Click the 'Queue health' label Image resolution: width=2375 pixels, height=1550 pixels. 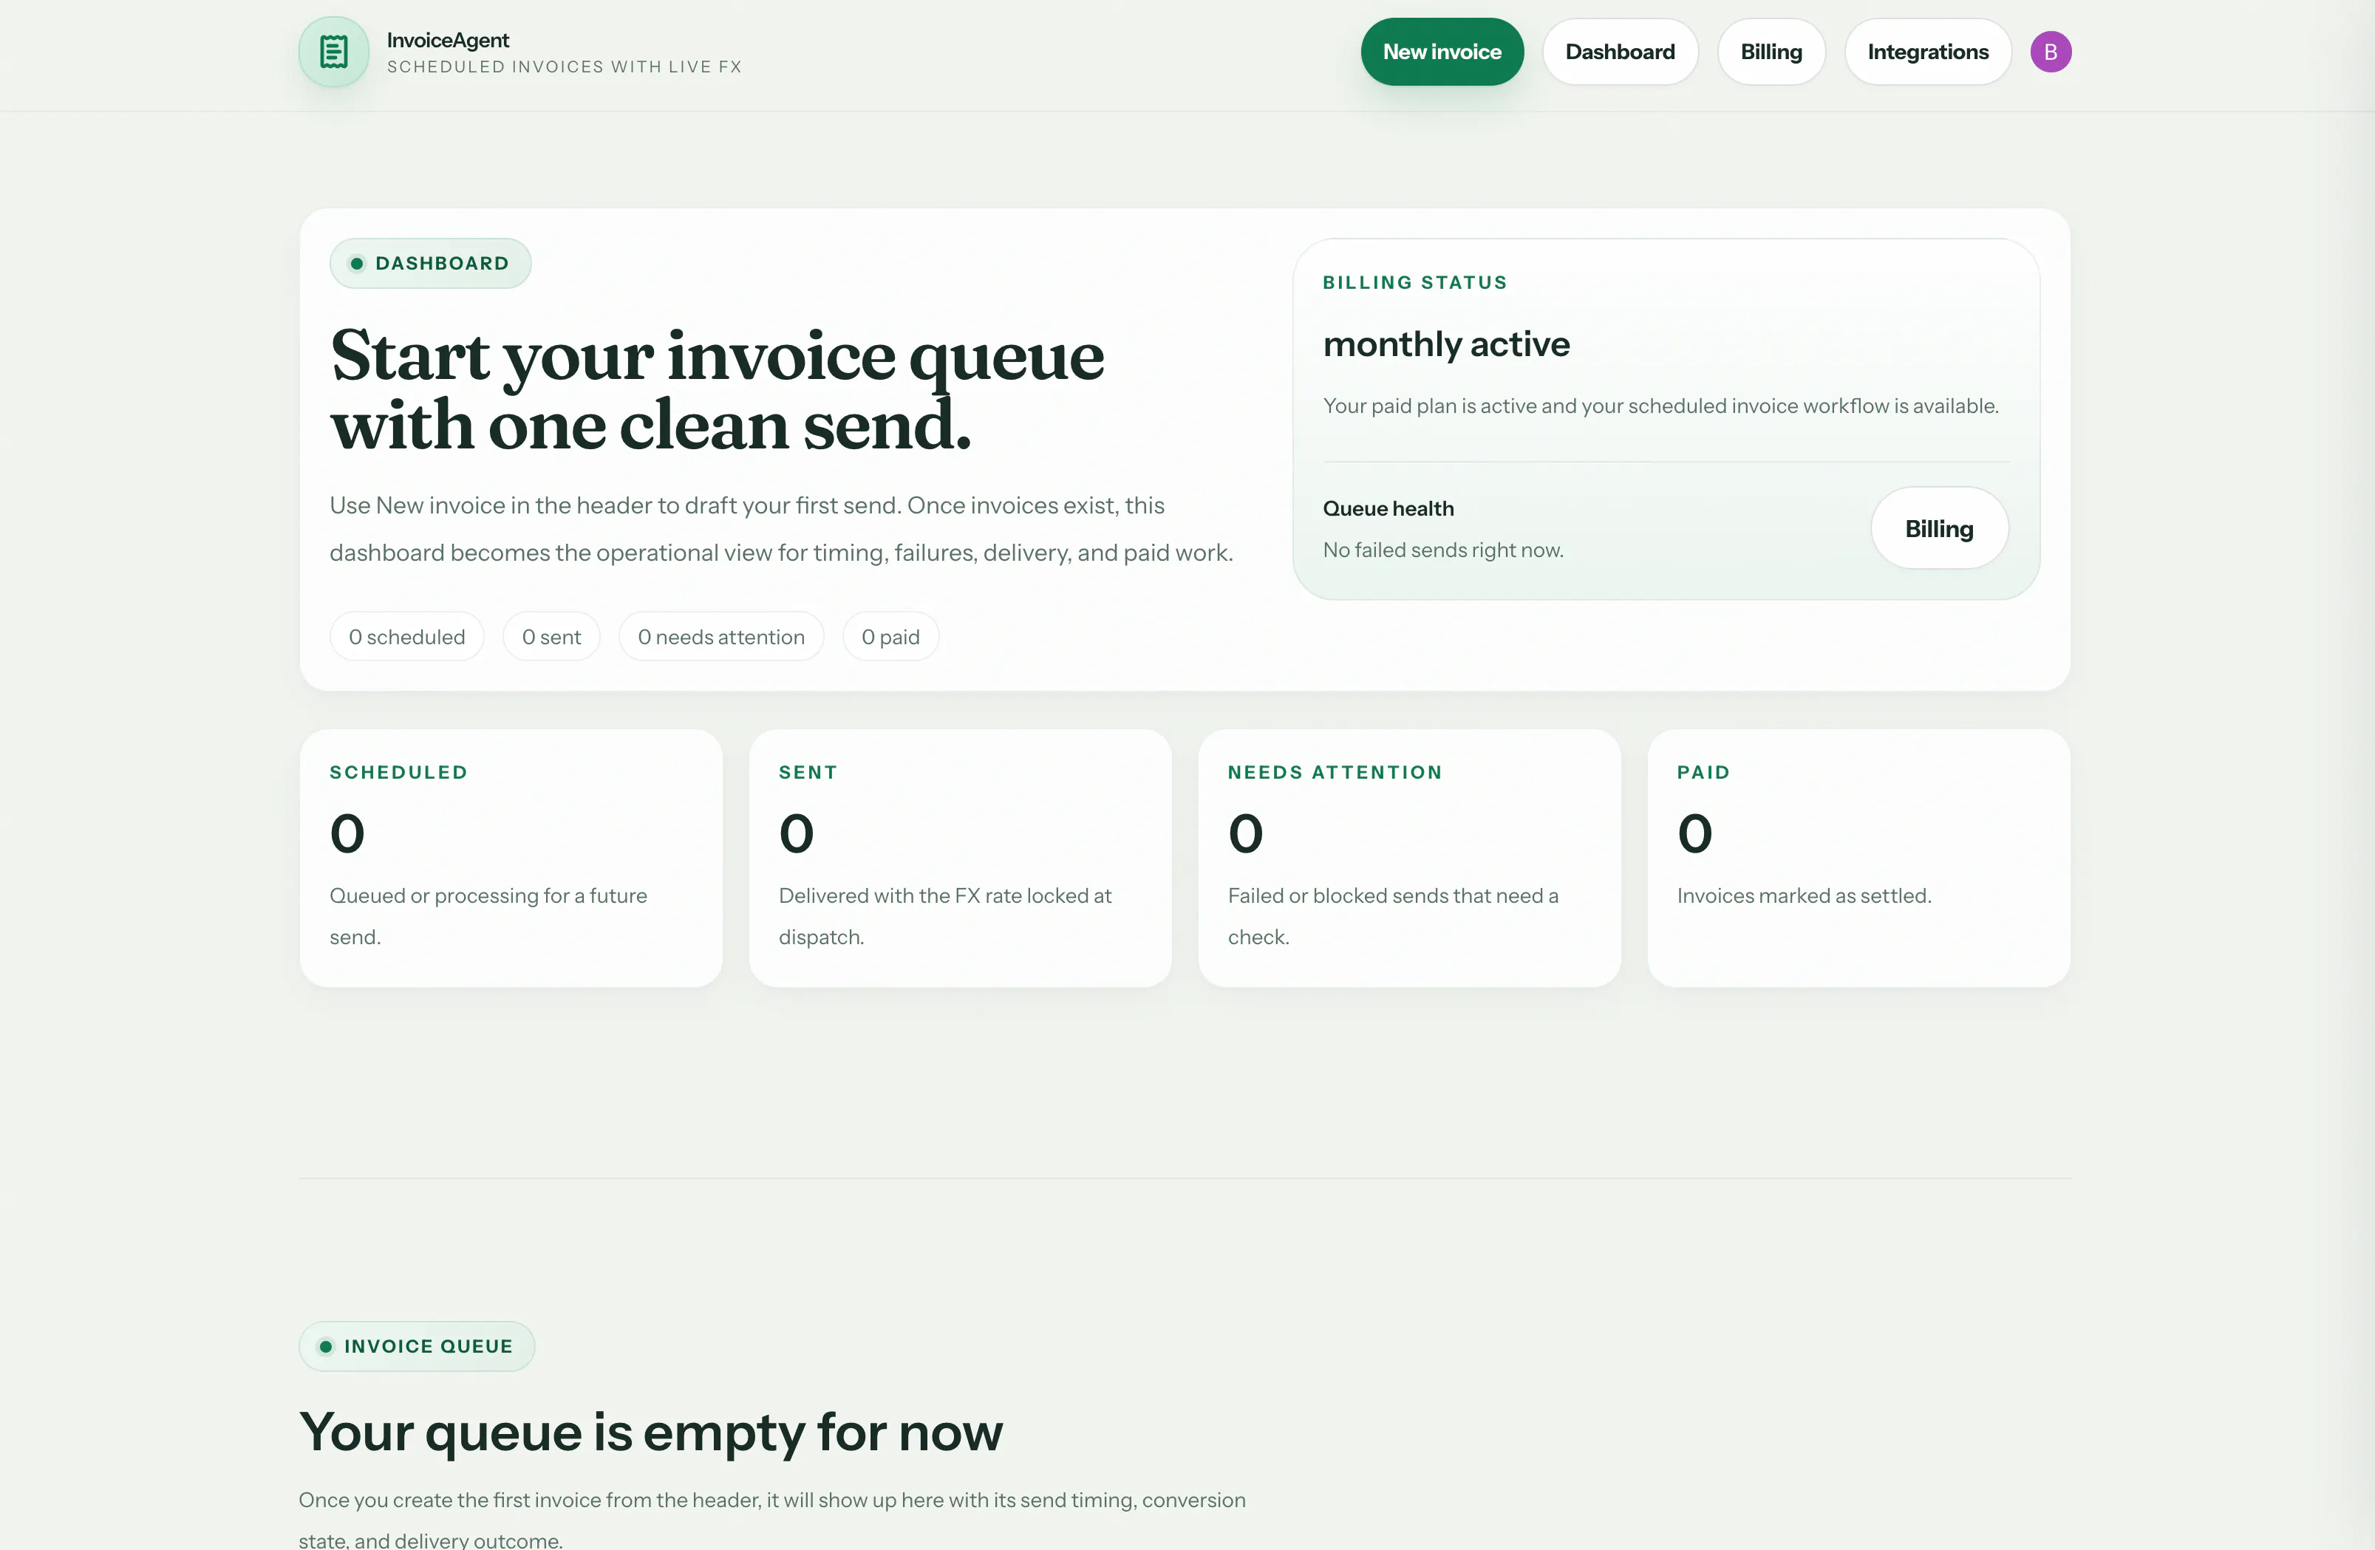pyautogui.click(x=1388, y=509)
